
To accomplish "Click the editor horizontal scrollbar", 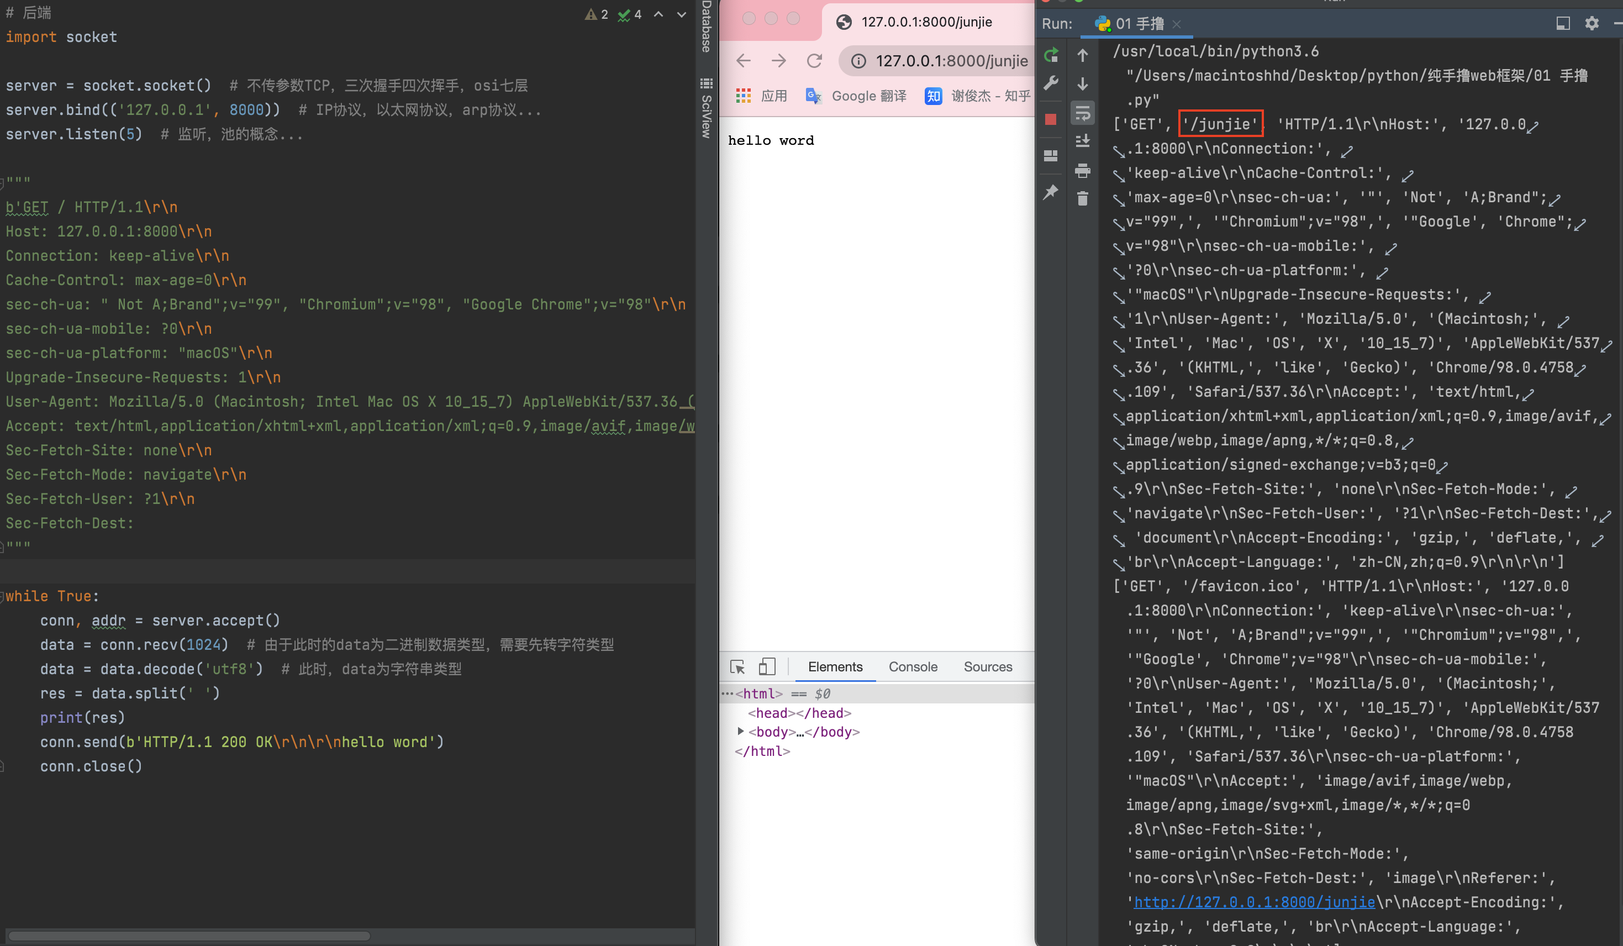I will tap(189, 936).
